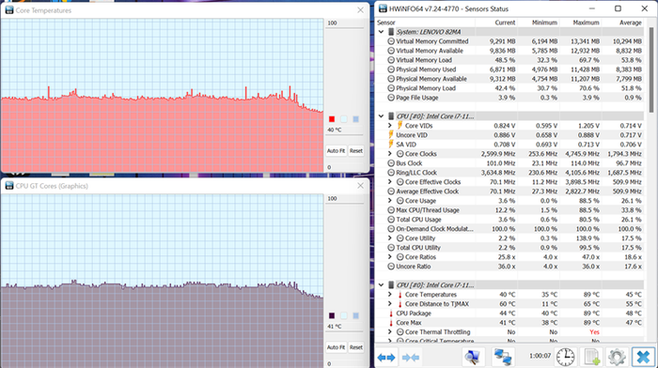
Task: Click Reset in CPU GT Cores graph
Action: 356,347
